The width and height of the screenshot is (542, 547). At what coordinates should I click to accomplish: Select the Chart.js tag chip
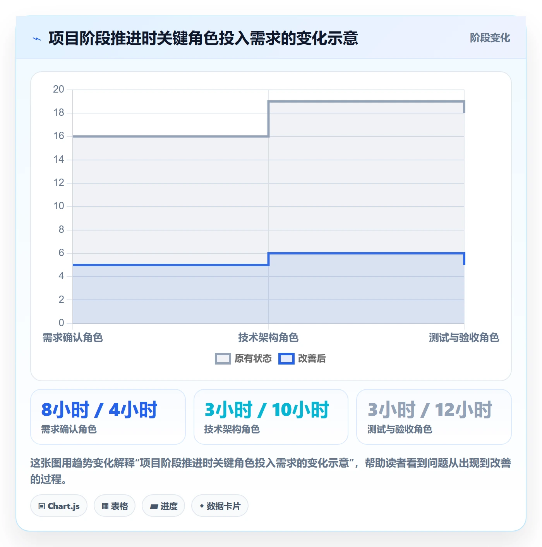59,506
